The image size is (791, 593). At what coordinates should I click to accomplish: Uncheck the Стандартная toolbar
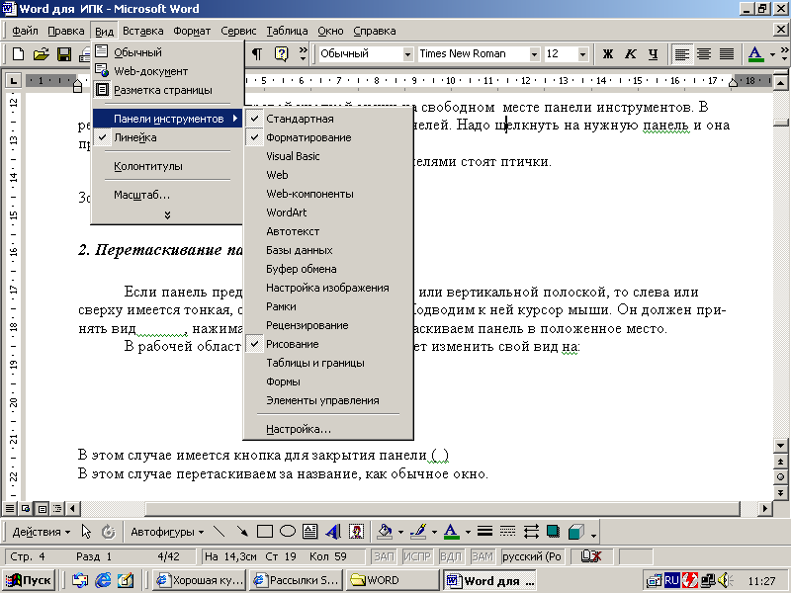point(328,119)
